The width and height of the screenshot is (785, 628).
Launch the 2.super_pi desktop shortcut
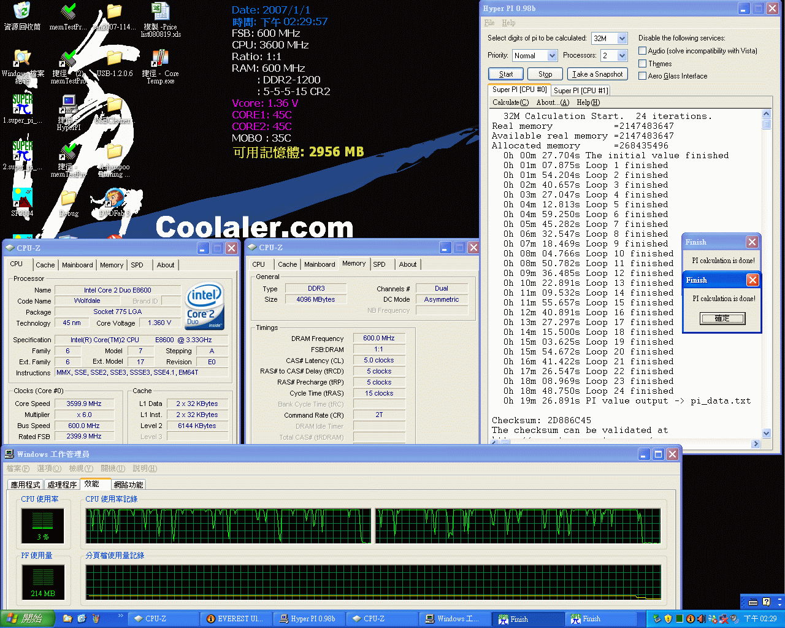[x=22, y=156]
